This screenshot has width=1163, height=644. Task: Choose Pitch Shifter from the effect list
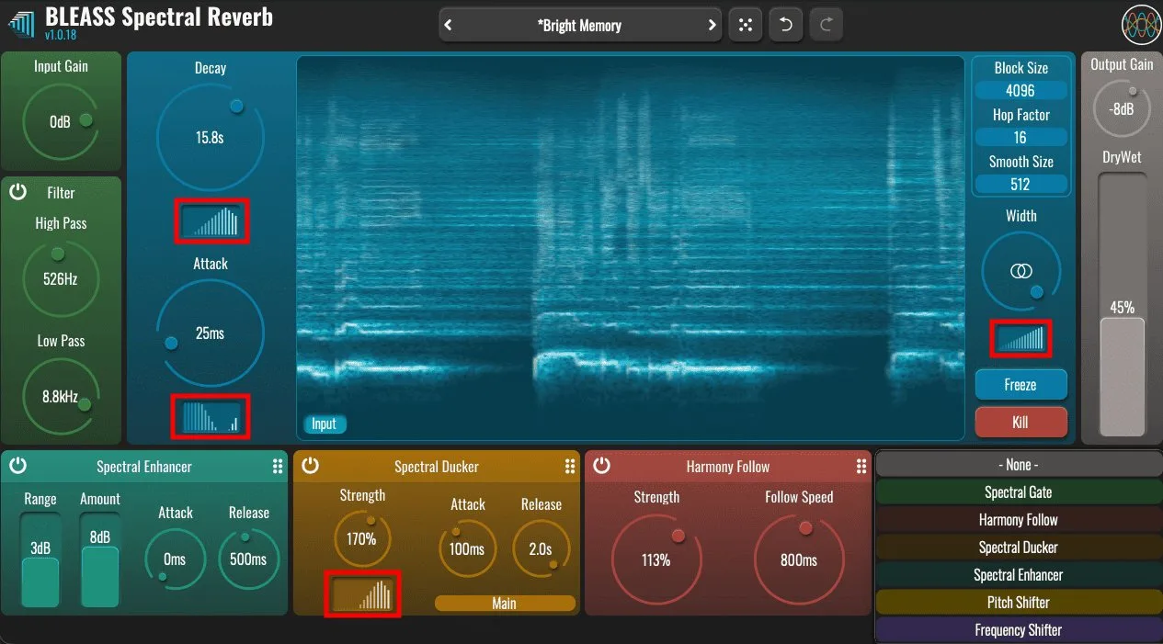[1019, 603]
